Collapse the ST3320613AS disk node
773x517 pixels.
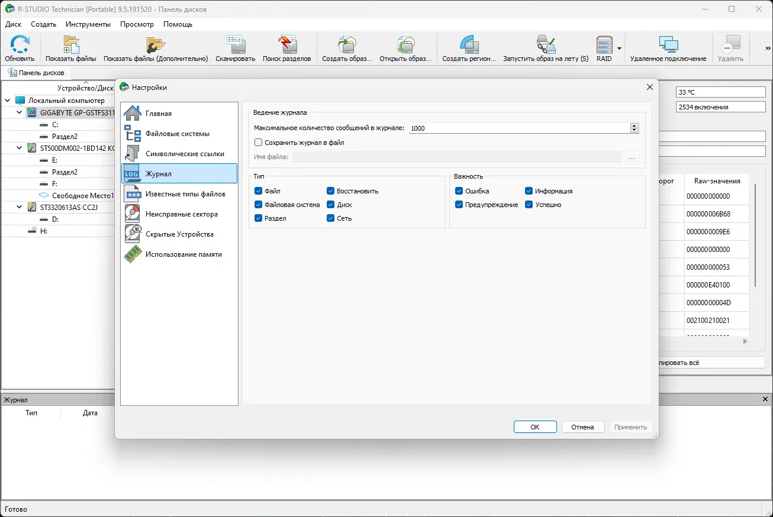click(x=19, y=207)
